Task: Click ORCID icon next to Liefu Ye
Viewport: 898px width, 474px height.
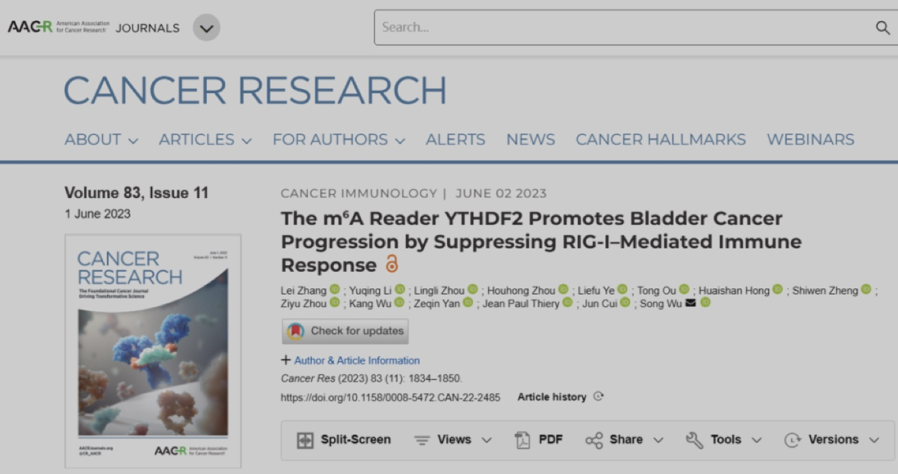Action: tap(622, 290)
